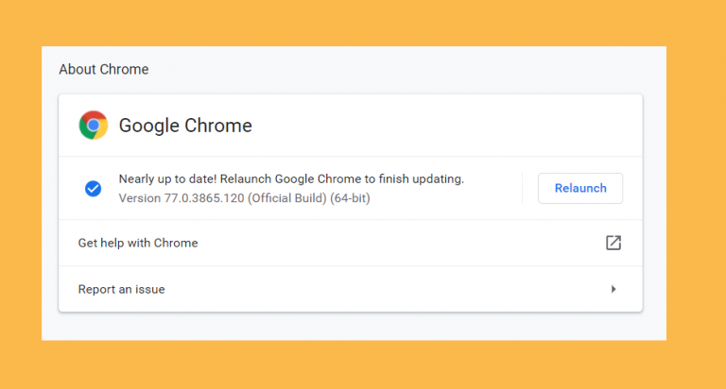The height and width of the screenshot is (389, 726).
Task: Click the (64-bit) label in the version line
Action: [x=350, y=198]
